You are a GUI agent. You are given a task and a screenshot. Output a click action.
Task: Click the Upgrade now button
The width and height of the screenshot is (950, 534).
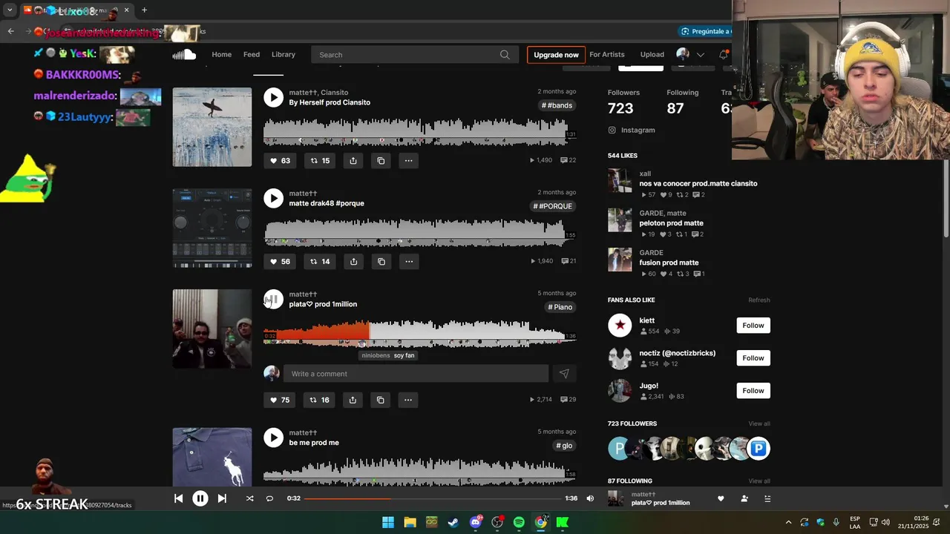pyautogui.click(x=556, y=54)
